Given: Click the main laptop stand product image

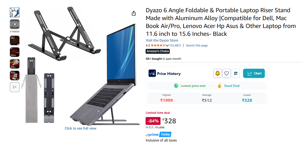Looking at the screenshot, I should [81, 66].
